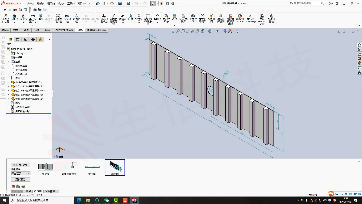Switch to the 装配体 ribbon tab

pos(5,30)
